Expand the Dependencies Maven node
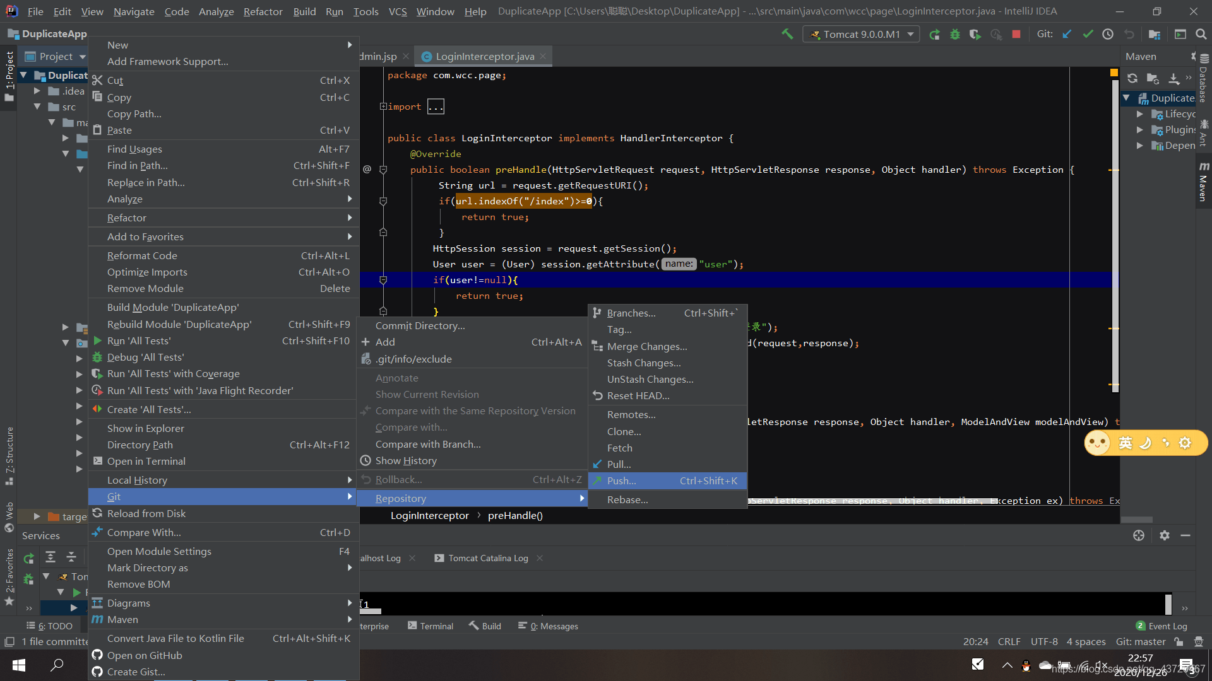 coord(1139,145)
